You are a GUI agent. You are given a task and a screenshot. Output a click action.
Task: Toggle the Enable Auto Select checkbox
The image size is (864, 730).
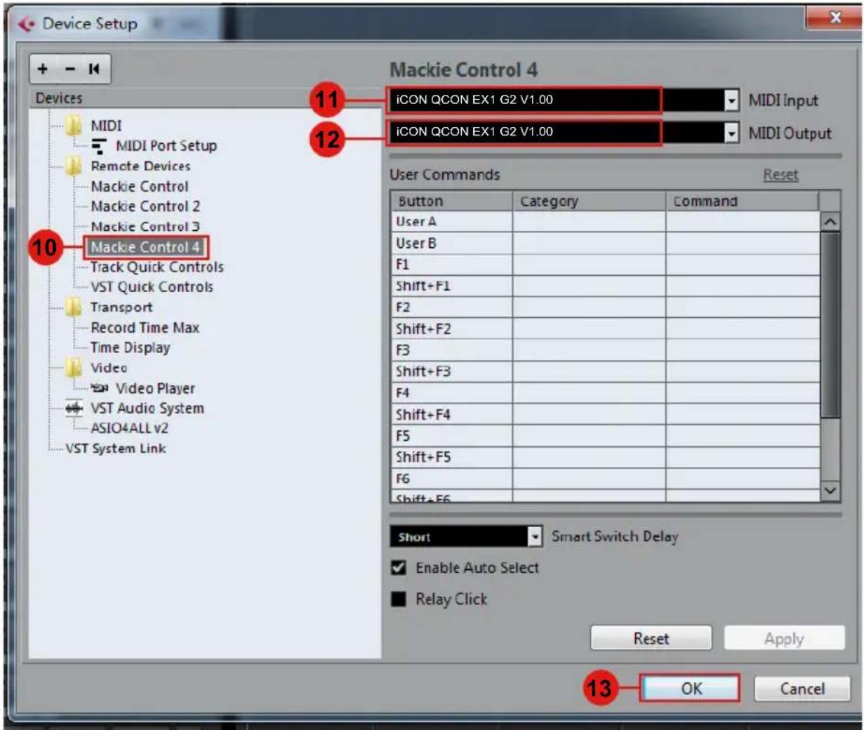398,567
